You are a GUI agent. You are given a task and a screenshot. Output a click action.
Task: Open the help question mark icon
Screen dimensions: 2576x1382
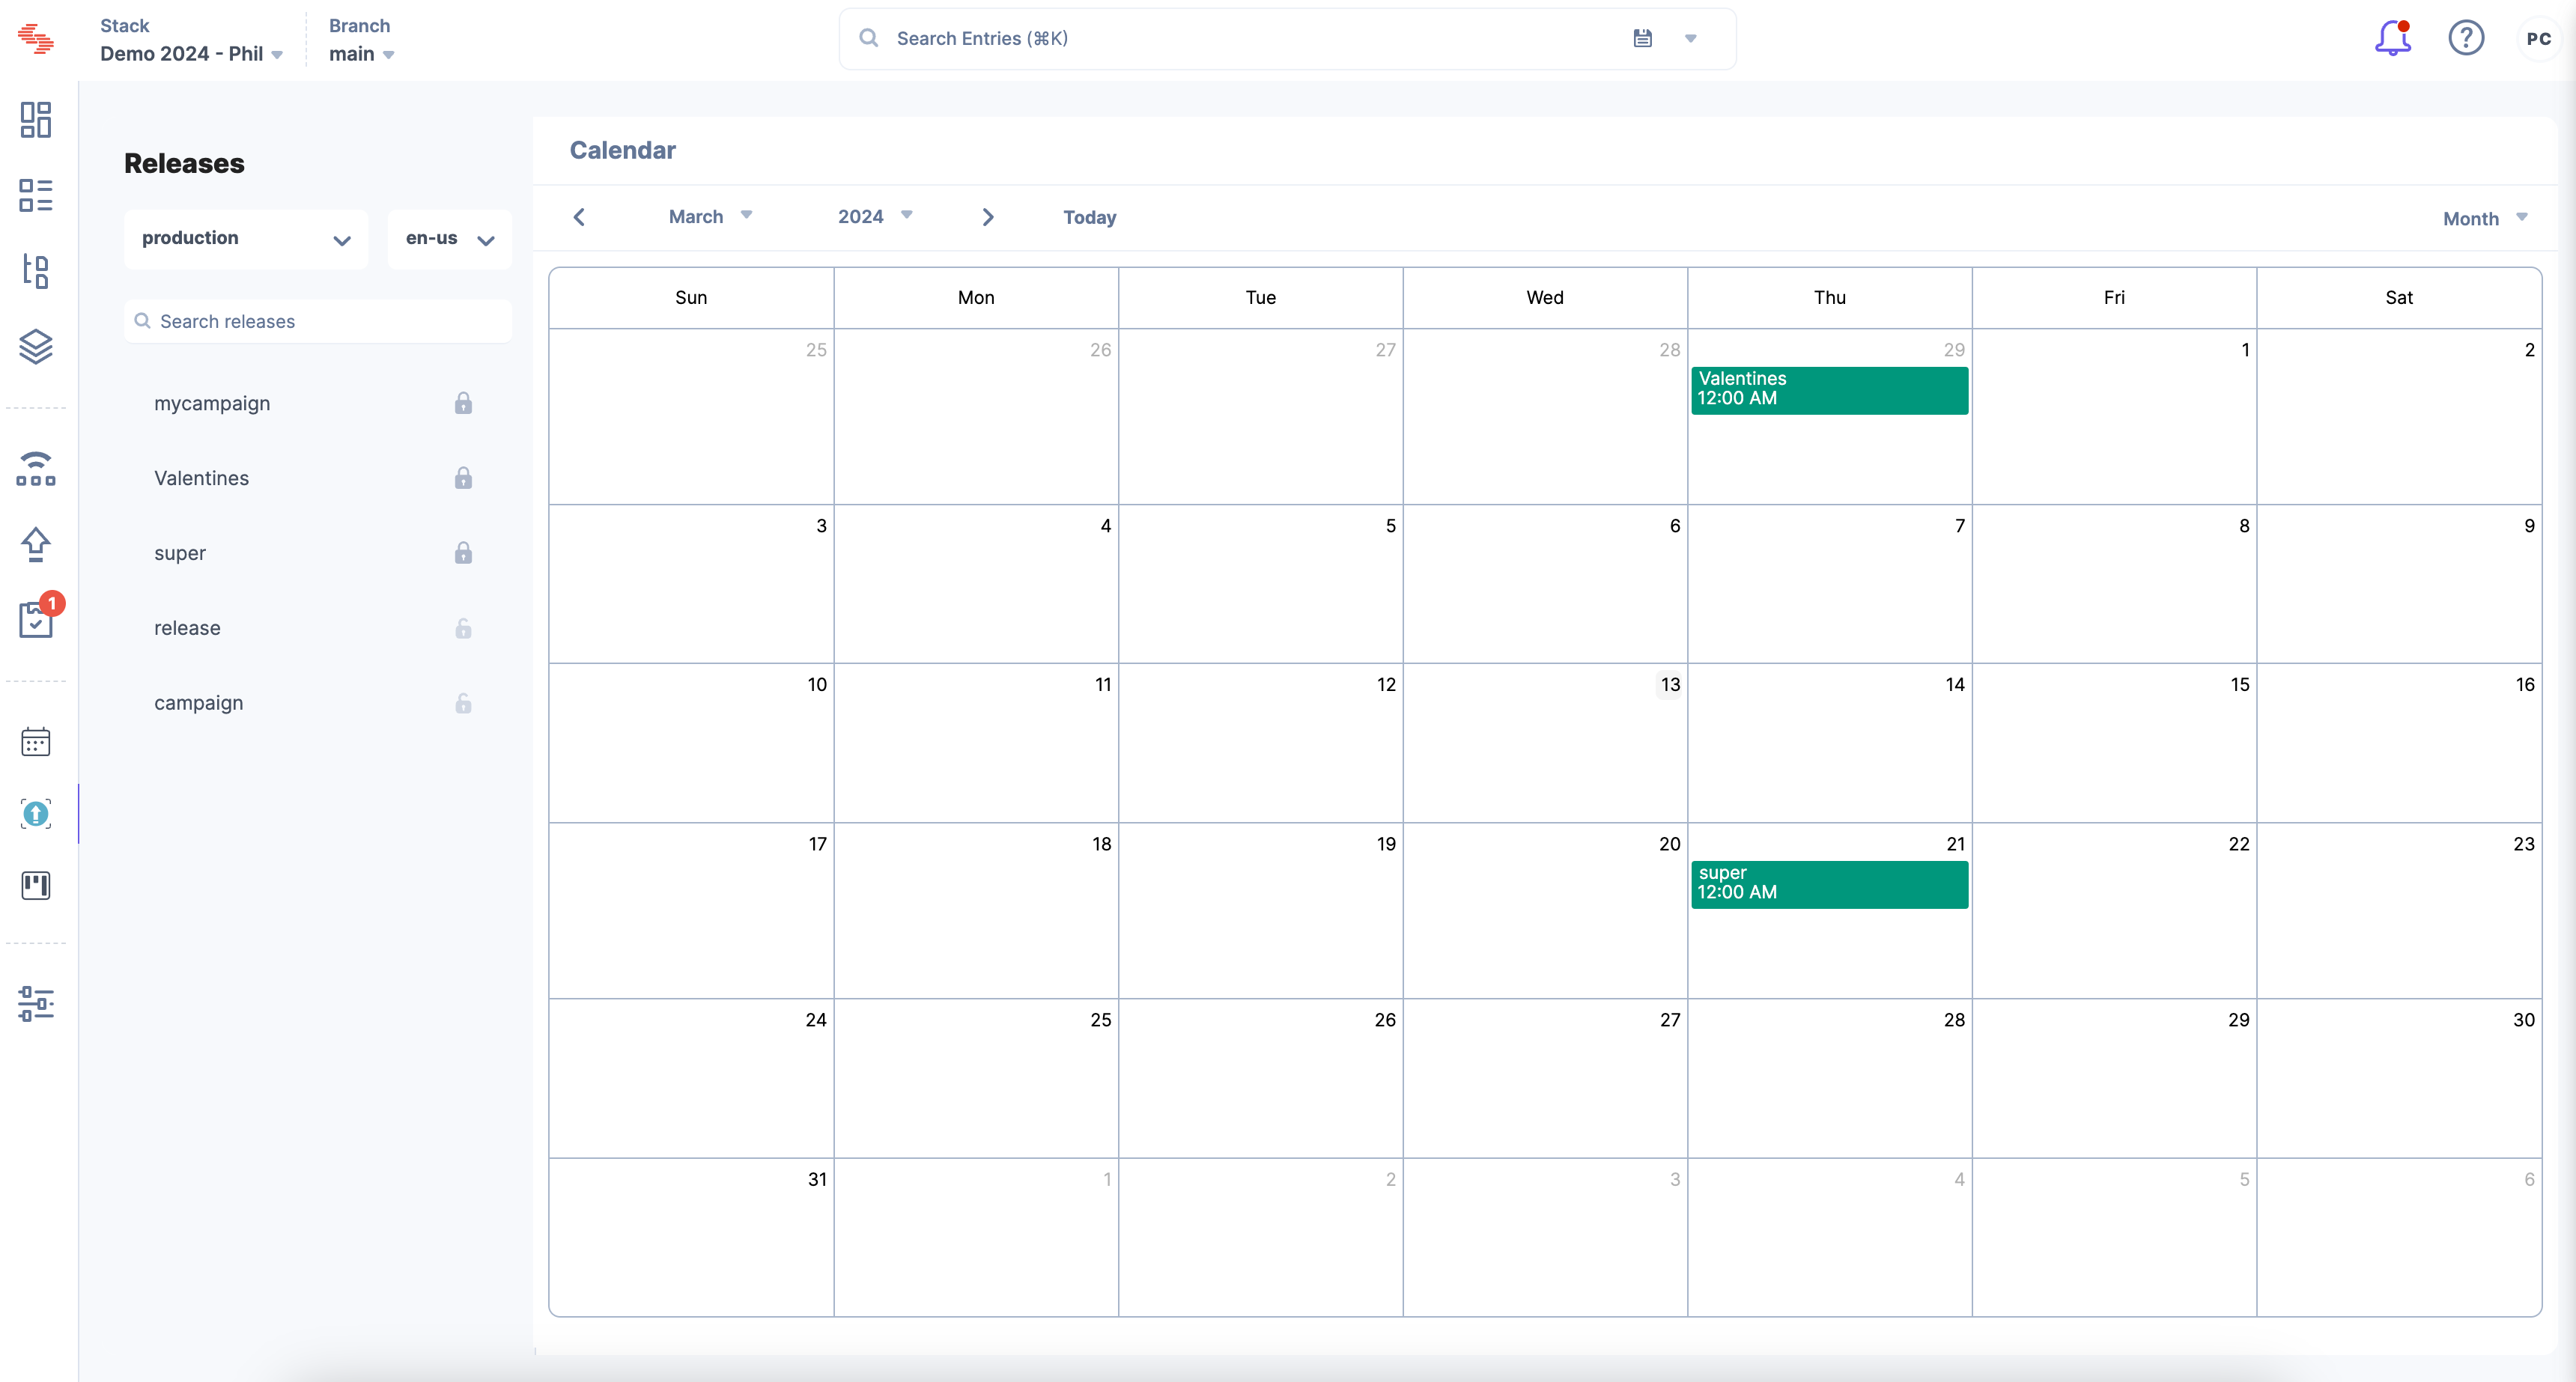pyautogui.click(x=2466, y=38)
